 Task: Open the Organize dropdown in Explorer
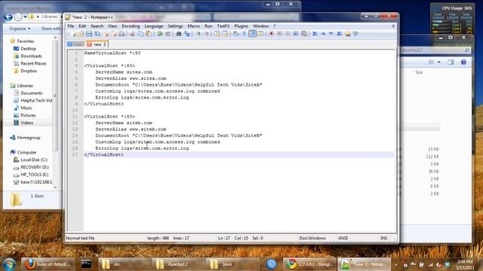tap(20, 29)
